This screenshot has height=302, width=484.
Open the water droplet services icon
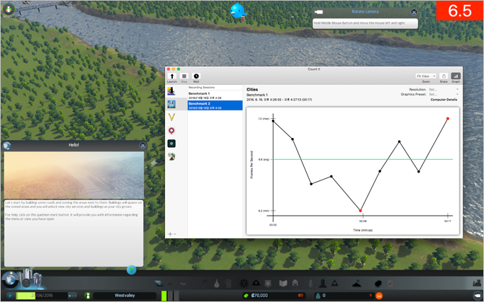217,283
